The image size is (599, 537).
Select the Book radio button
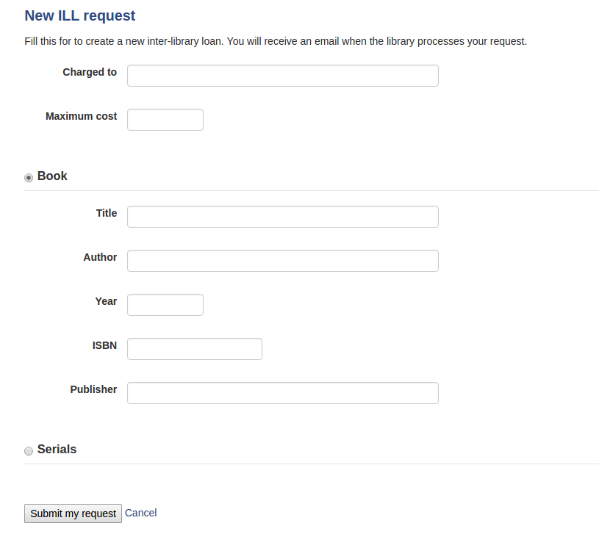pyautogui.click(x=29, y=178)
